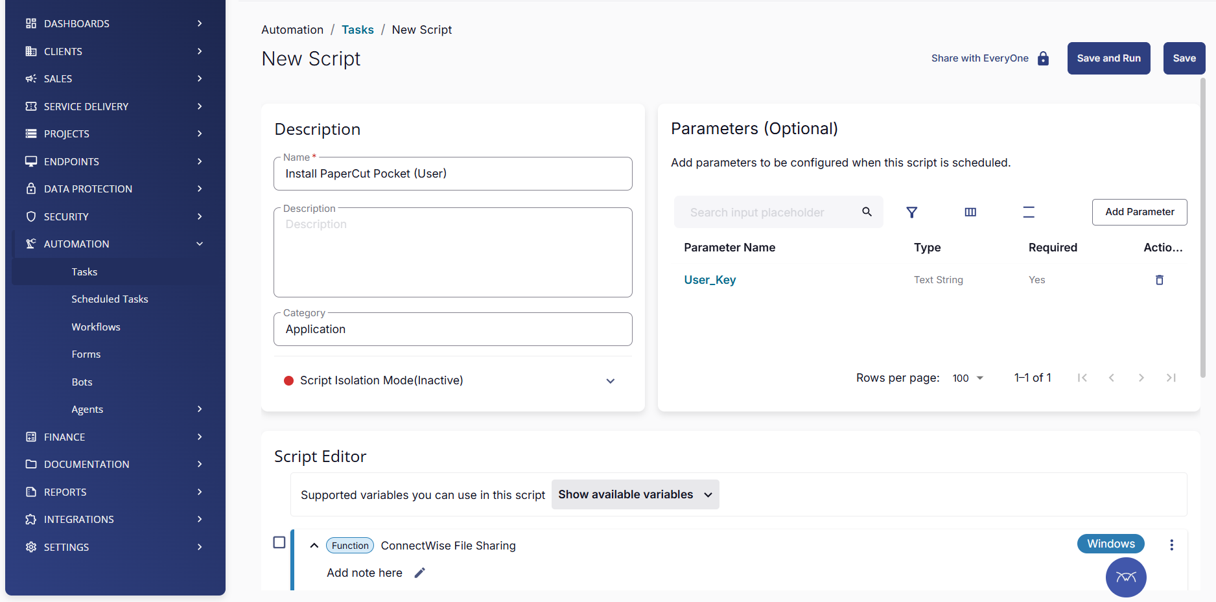
Task: Collapse the ConnectWise File Sharing function row
Action: (x=314, y=546)
